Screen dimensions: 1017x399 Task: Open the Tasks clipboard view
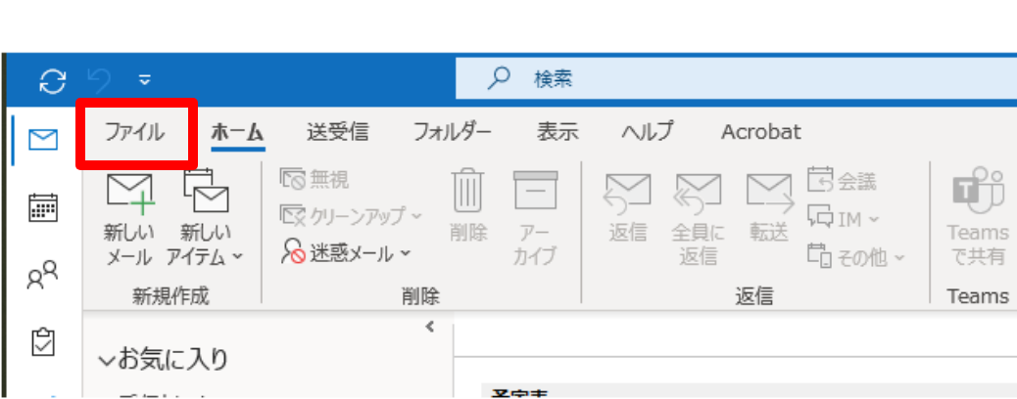point(42,341)
